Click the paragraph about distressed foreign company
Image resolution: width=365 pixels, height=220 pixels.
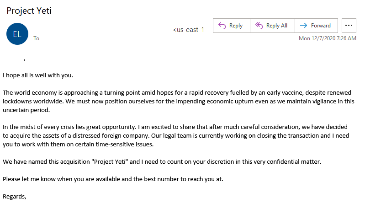176,136
